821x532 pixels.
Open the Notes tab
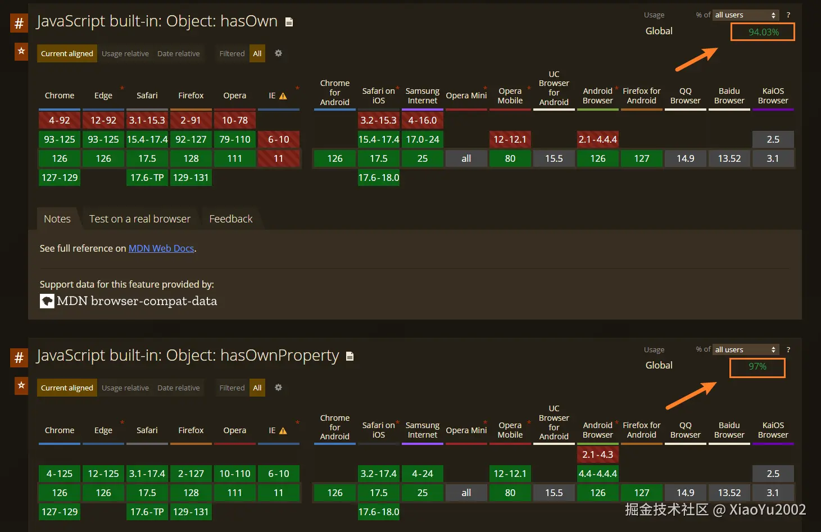(x=57, y=219)
